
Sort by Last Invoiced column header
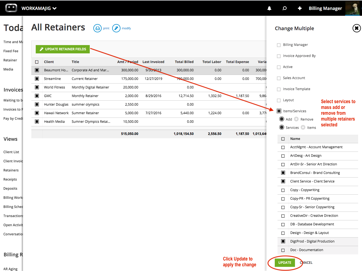[x=153, y=62]
